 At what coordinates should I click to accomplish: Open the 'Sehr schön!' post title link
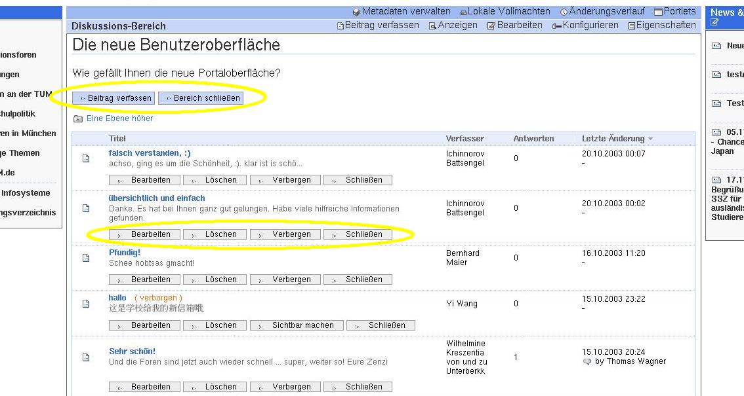pos(132,351)
